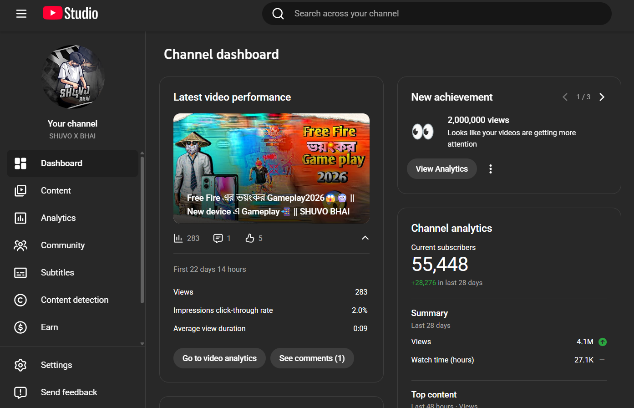The height and width of the screenshot is (408, 634).
Task: Click the View Analytics button
Action: point(441,169)
